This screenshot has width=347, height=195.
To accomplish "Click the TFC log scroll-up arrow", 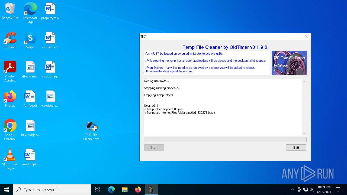I will (304, 82).
